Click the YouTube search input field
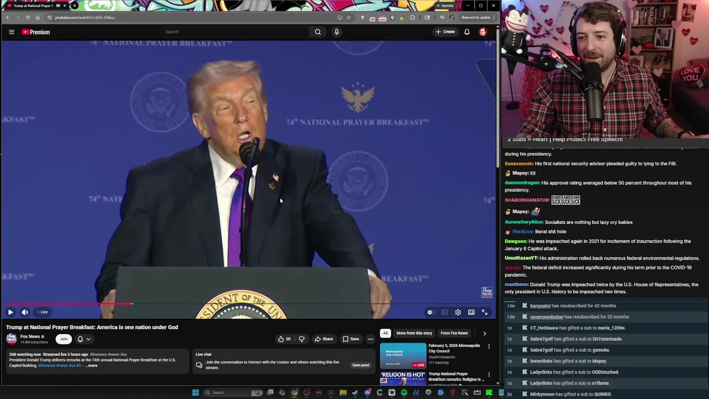 click(235, 32)
